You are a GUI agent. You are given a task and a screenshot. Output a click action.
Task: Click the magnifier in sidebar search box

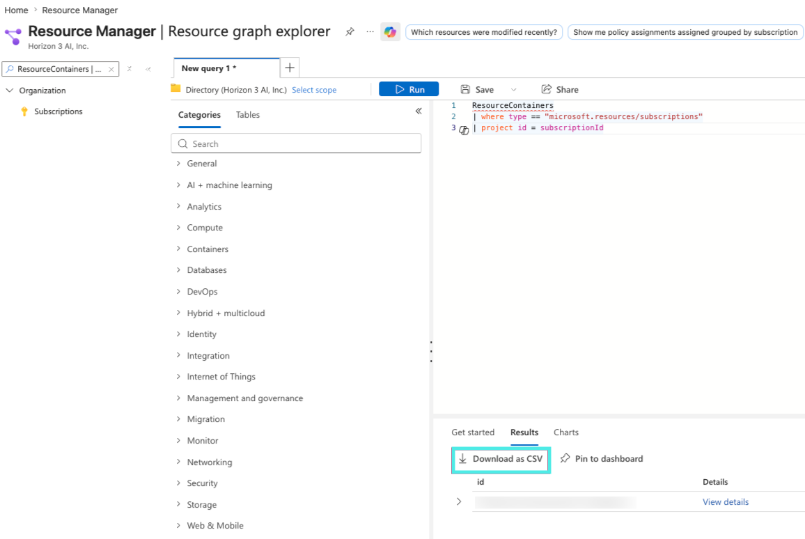(x=10, y=69)
